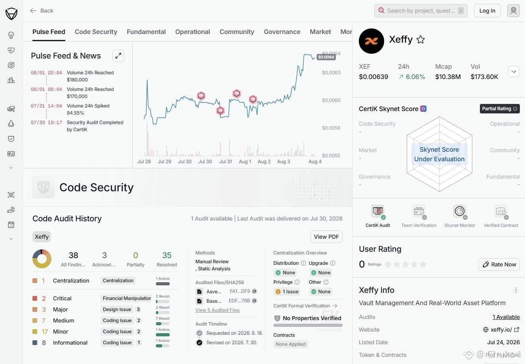Click the Log In button
This screenshot has width=525, height=364.
coord(487,11)
